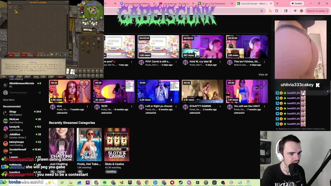The image size is (331, 186).
Task: Open Twitch app in taskbar
Action: [x=88, y=183]
